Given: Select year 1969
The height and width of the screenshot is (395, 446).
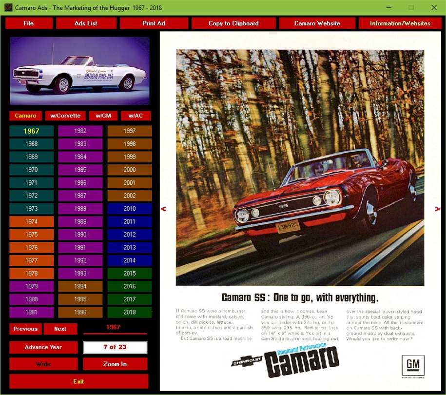Looking at the screenshot, I should [32, 157].
